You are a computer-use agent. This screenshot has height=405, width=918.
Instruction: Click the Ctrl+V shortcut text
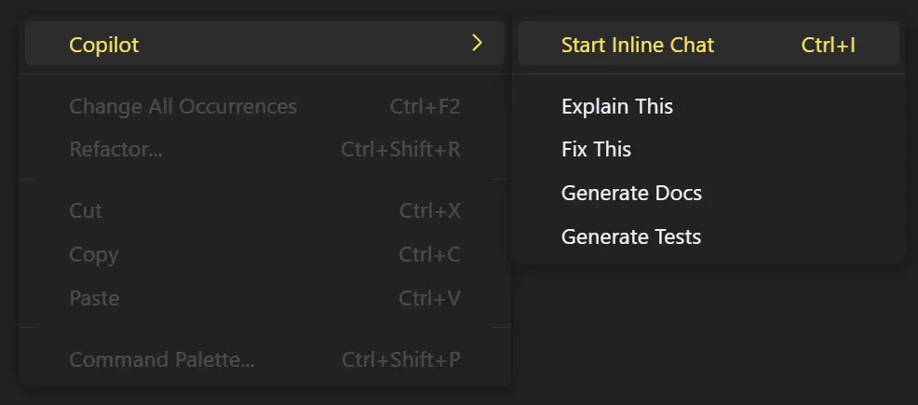click(429, 298)
